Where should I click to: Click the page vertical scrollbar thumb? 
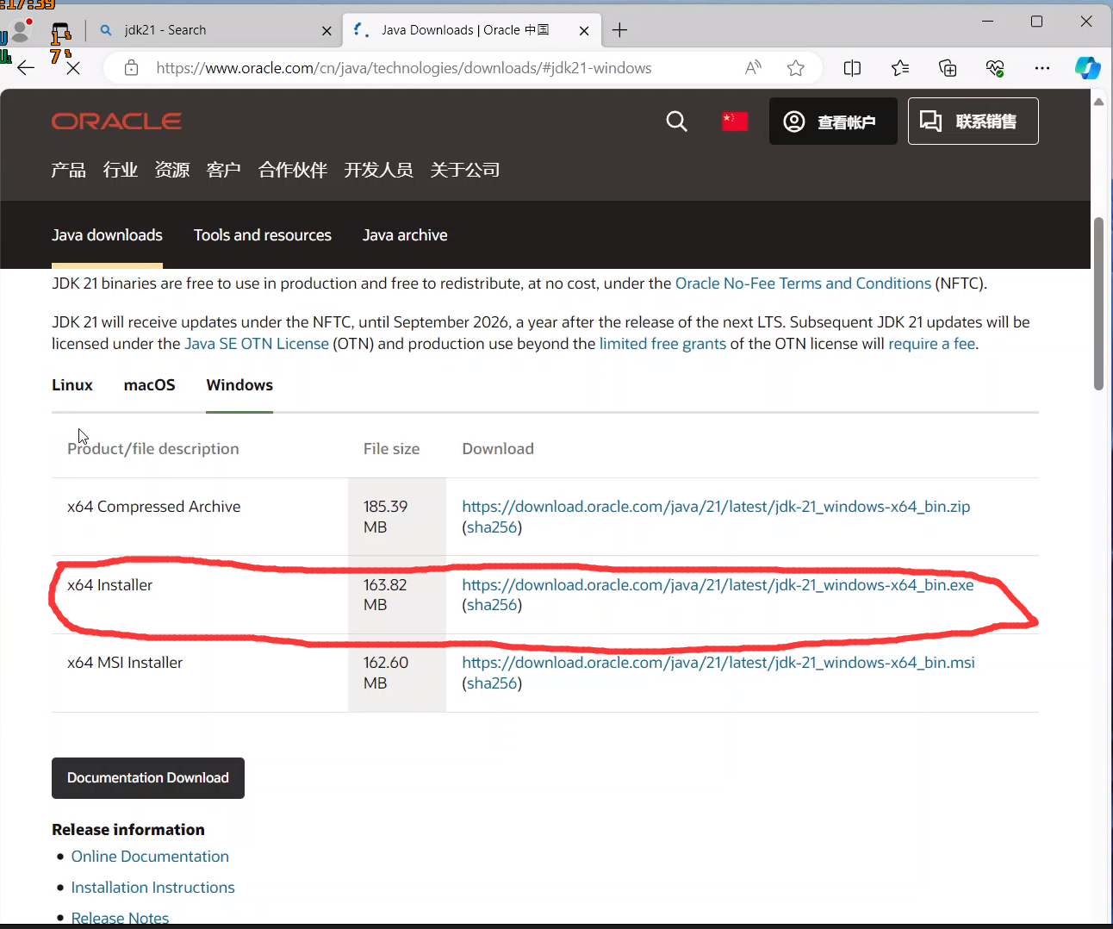pos(1098,304)
